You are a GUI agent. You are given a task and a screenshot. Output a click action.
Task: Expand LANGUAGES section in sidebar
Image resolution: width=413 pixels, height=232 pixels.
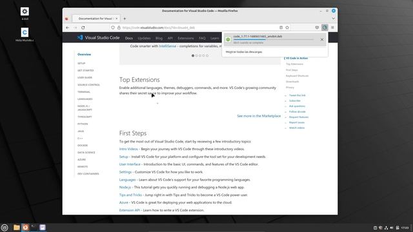click(x=85, y=99)
